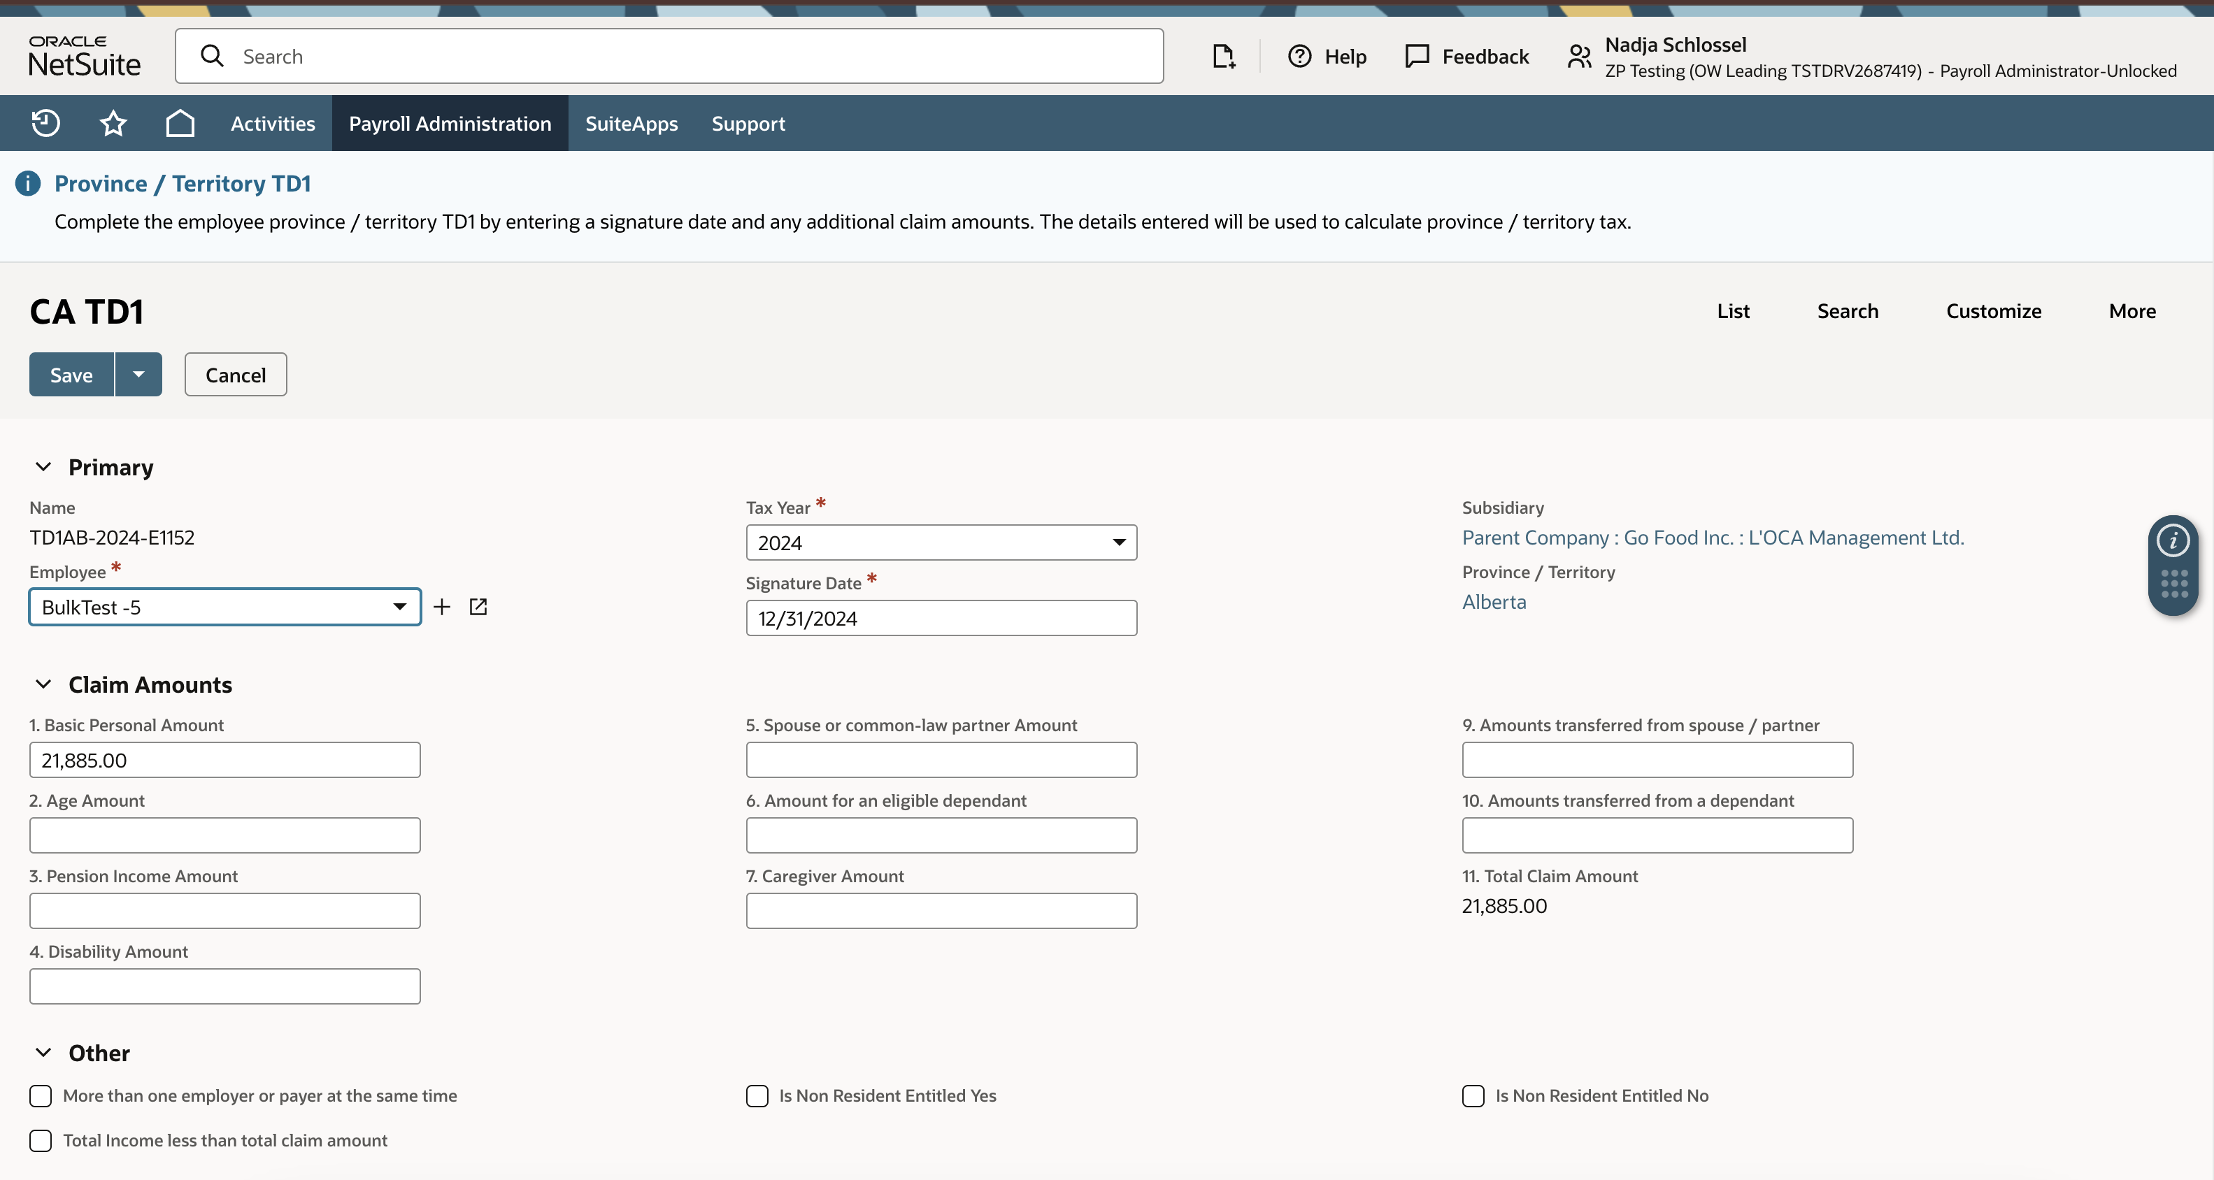The width and height of the screenshot is (2214, 1180).
Task: Click the Shortcuts star icon
Action: 113,123
